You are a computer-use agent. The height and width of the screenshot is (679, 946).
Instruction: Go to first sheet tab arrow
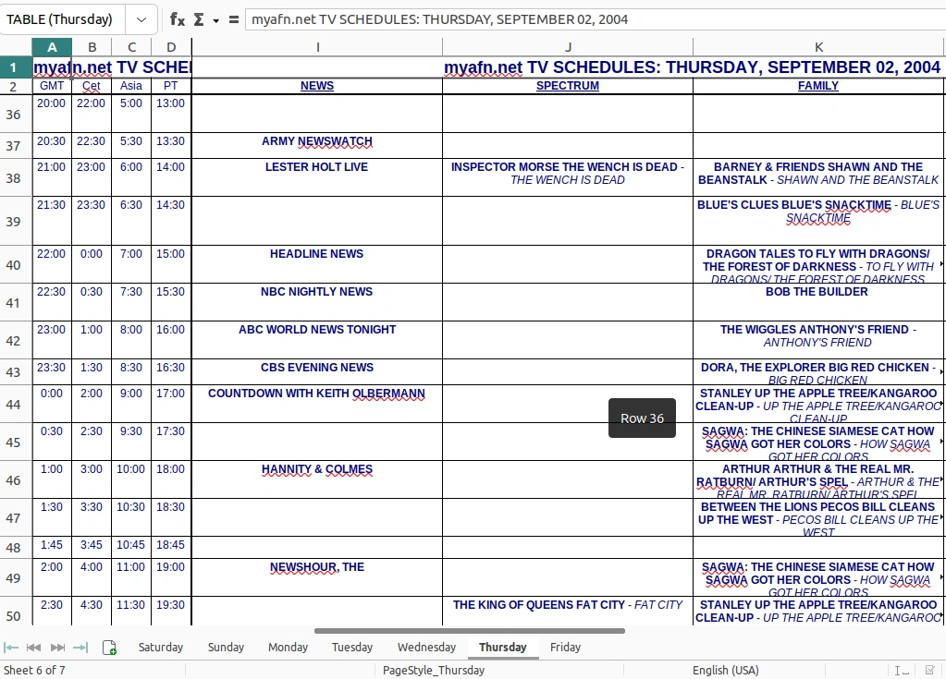11,647
